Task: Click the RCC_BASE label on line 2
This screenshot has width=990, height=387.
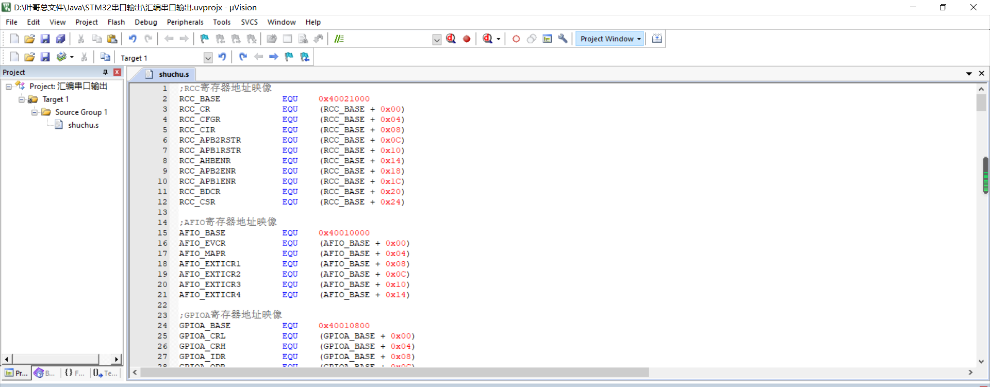Action: click(200, 99)
